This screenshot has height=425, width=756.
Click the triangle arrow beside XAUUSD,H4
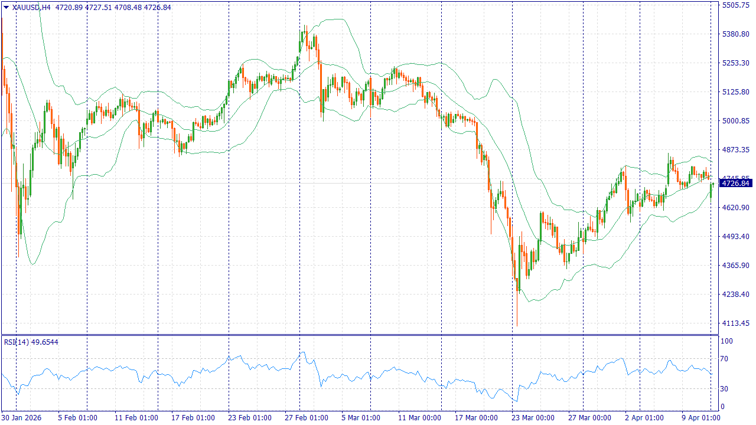tap(6, 8)
